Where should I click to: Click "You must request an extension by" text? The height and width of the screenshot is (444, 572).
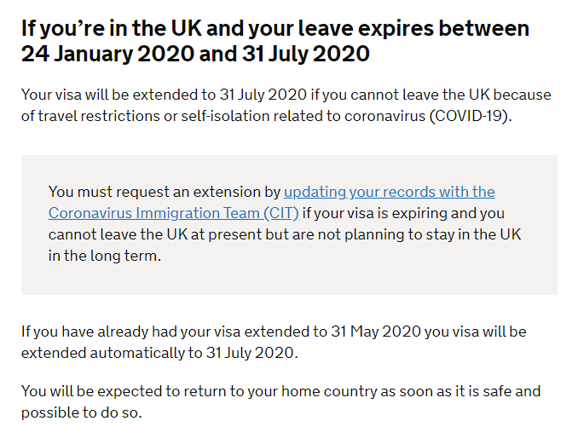point(165,192)
